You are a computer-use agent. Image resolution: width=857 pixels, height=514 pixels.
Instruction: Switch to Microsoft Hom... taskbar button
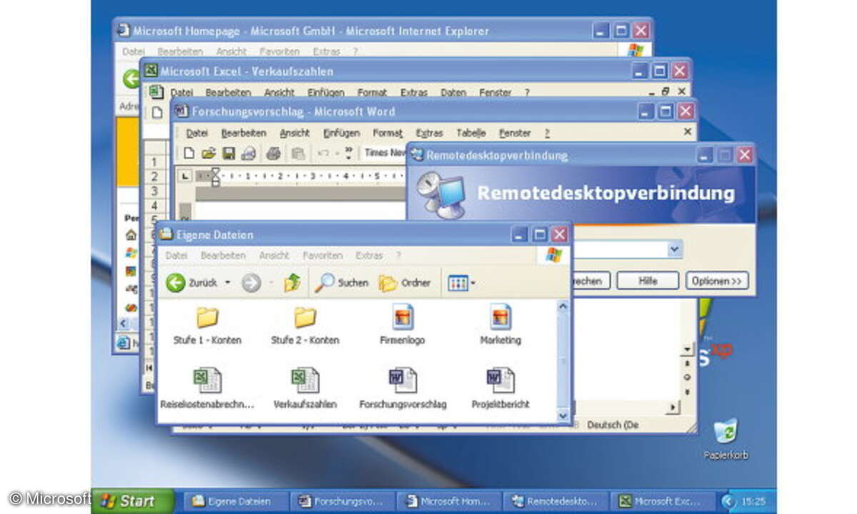449,501
